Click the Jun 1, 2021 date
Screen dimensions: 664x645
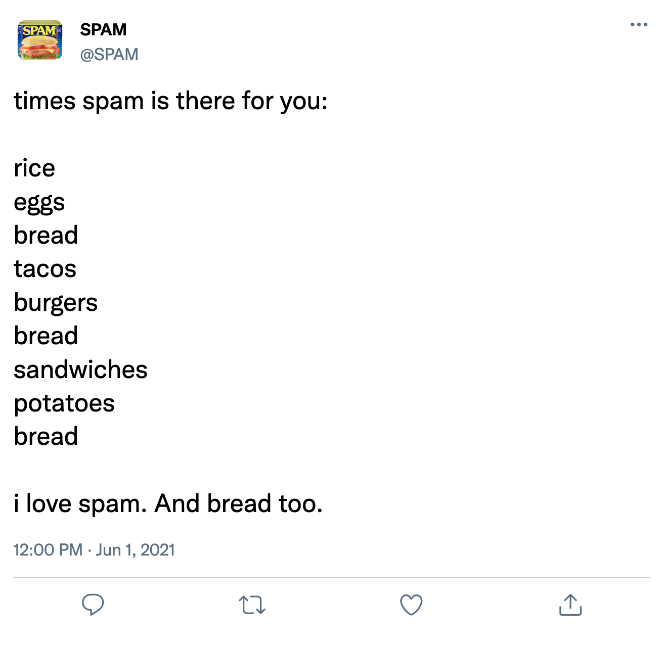136,550
